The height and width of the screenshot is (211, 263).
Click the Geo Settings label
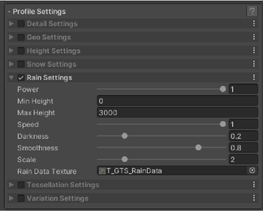[x=48, y=37]
